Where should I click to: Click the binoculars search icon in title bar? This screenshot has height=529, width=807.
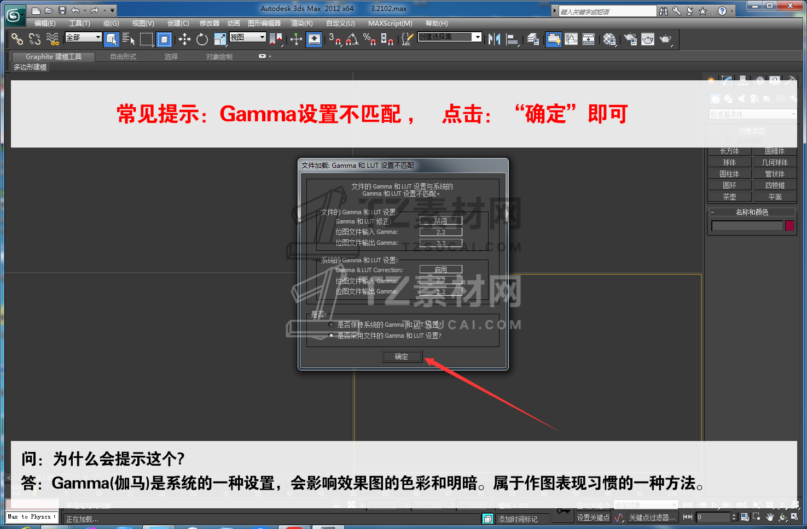point(664,11)
